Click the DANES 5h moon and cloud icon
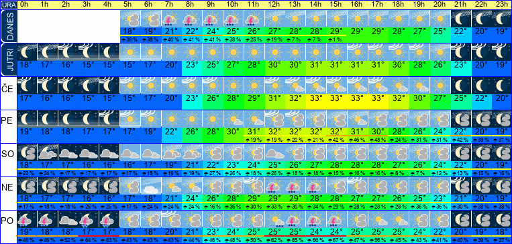512x244 pixels. [x=130, y=19]
